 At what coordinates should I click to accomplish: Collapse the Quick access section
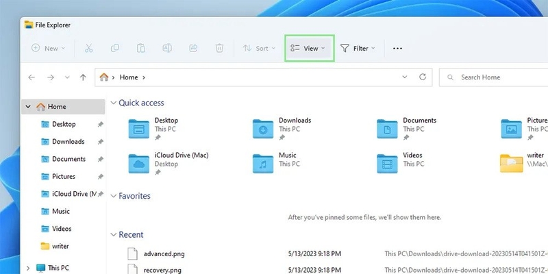point(113,103)
